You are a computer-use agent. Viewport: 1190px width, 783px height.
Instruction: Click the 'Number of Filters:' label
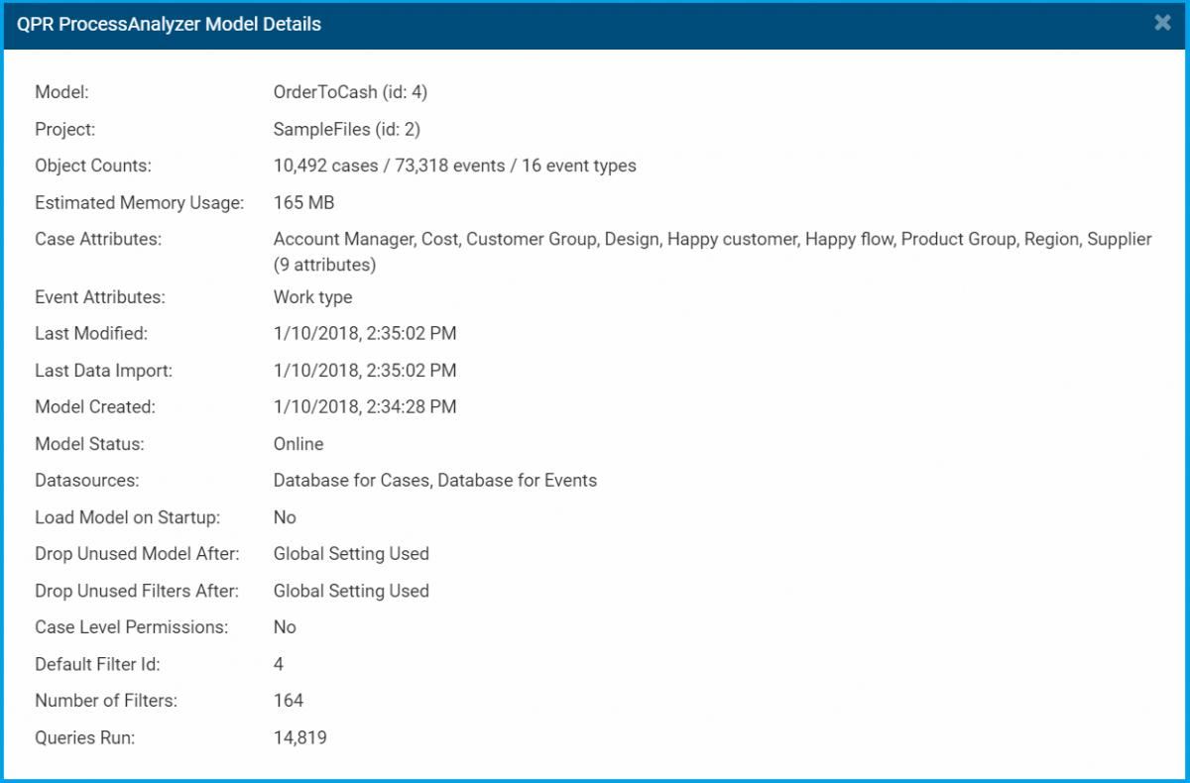pyautogui.click(x=106, y=701)
